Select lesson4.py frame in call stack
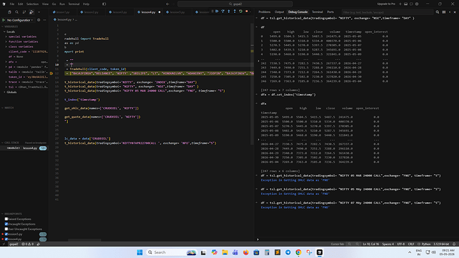This screenshot has width=459, height=258. (25, 148)
